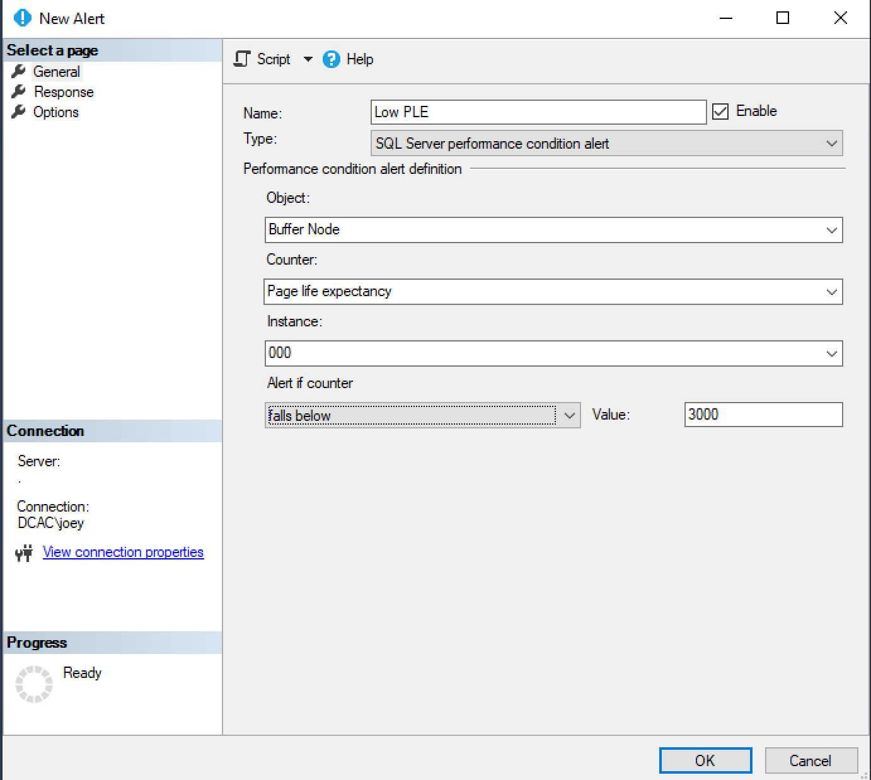Click the 'Server:' label
871x780 pixels.
tap(38, 461)
